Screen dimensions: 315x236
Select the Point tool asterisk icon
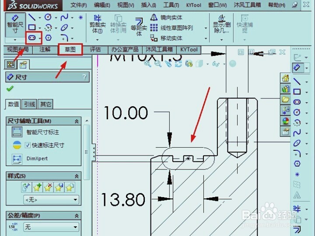(x=81, y=17)
